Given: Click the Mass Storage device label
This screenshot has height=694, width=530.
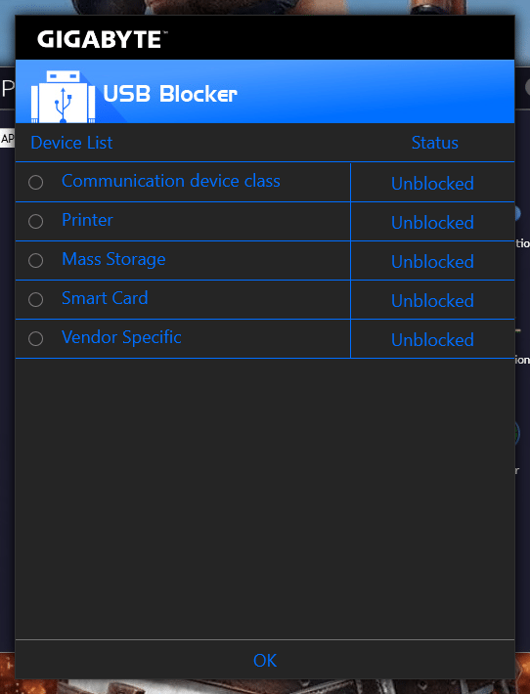Looking at the screenshot, I should click(113, 259).
